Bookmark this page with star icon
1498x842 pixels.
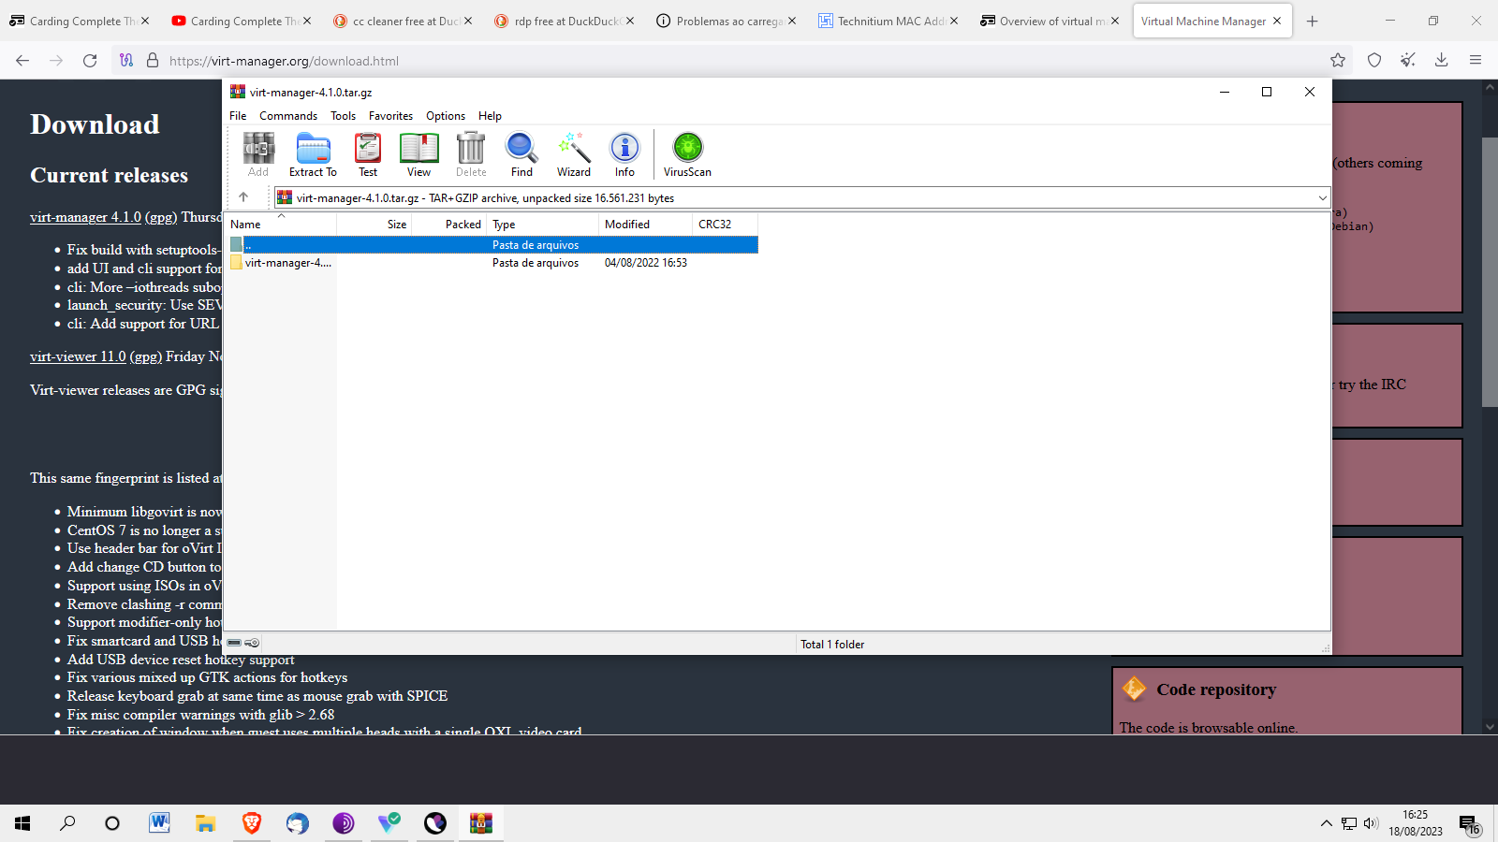(x=1338, y=61)
